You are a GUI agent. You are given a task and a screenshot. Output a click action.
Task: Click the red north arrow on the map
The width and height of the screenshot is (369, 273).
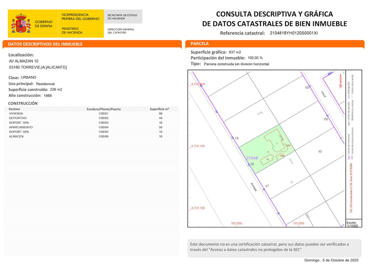(x=340, y=81)
